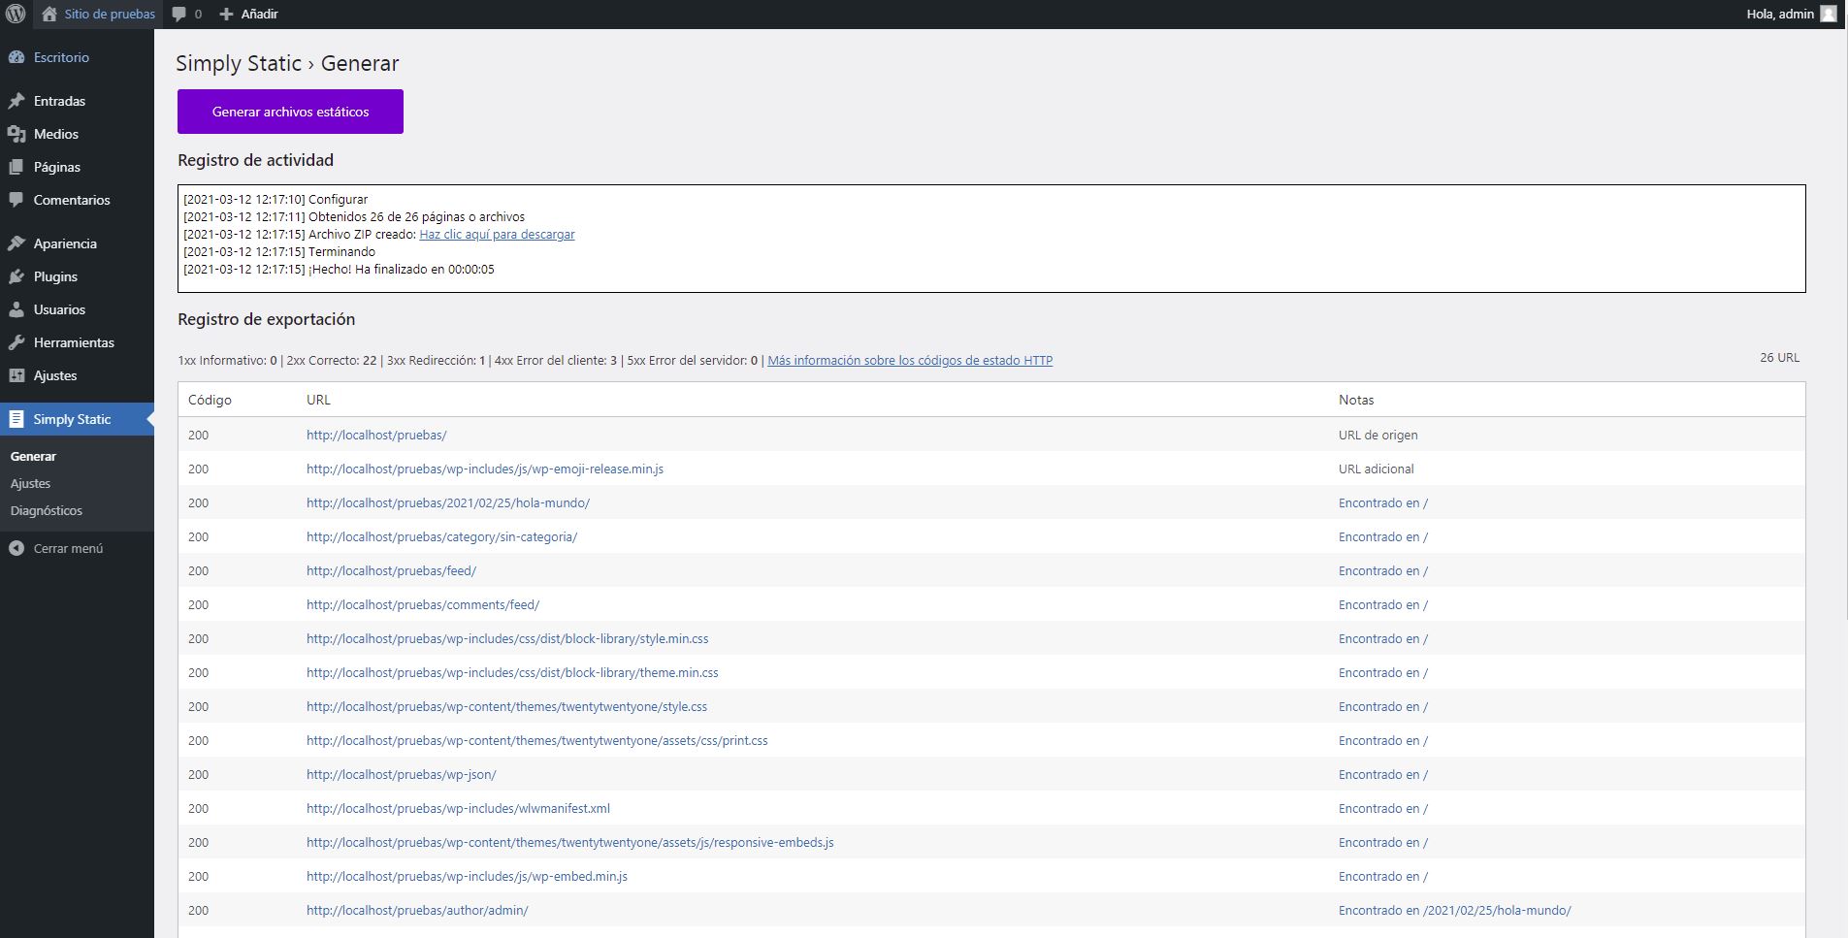
Task: Click the Plugins plug icon
Action: pos(16,276)
